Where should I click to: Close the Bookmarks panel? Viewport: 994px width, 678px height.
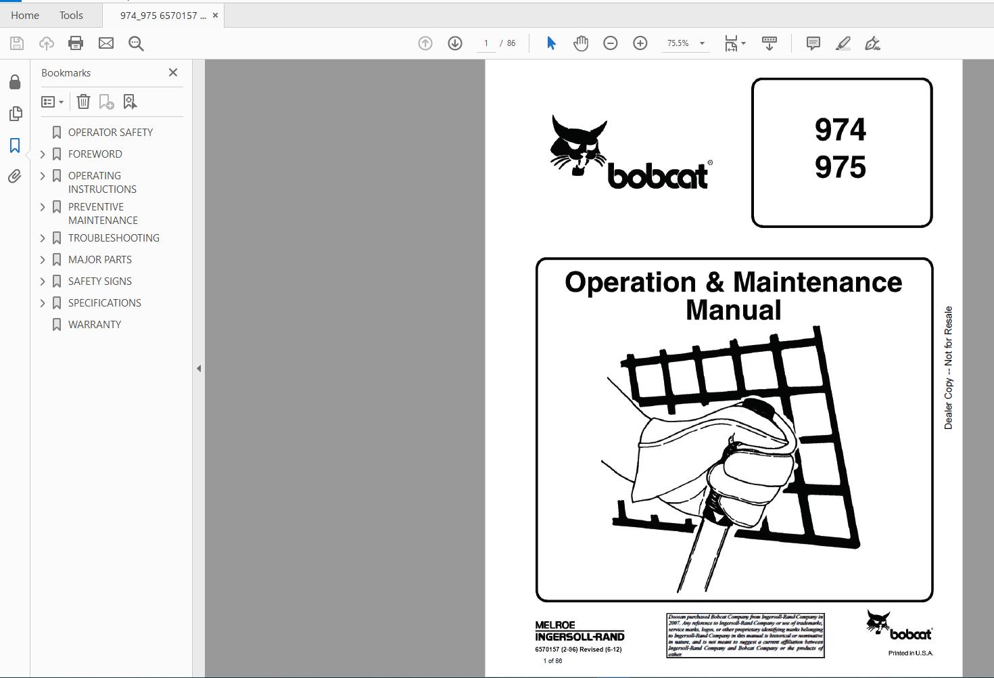coord(173,72)
